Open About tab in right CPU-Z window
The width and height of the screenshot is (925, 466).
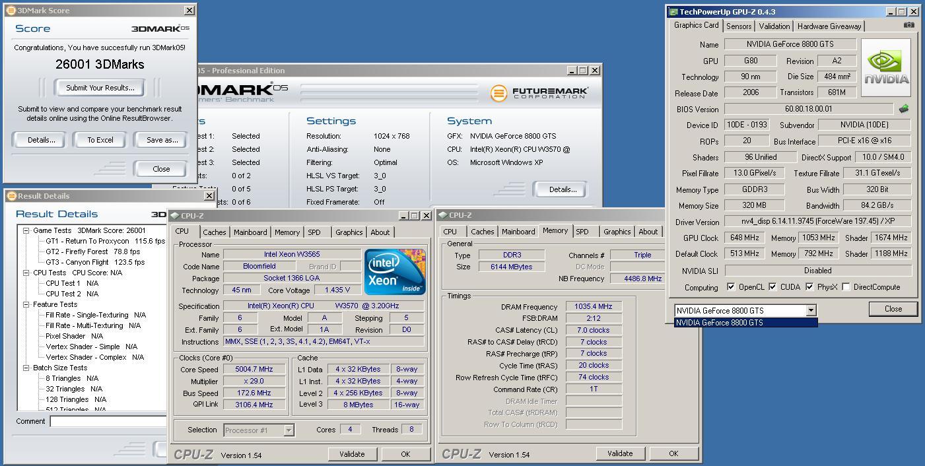(x=648, y=232)
